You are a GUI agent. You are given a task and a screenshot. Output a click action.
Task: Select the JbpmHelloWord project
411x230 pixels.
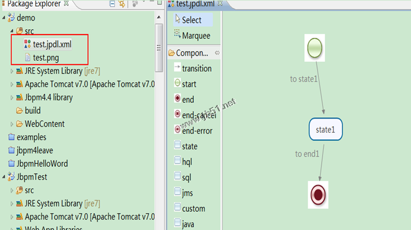click(38, 163)
